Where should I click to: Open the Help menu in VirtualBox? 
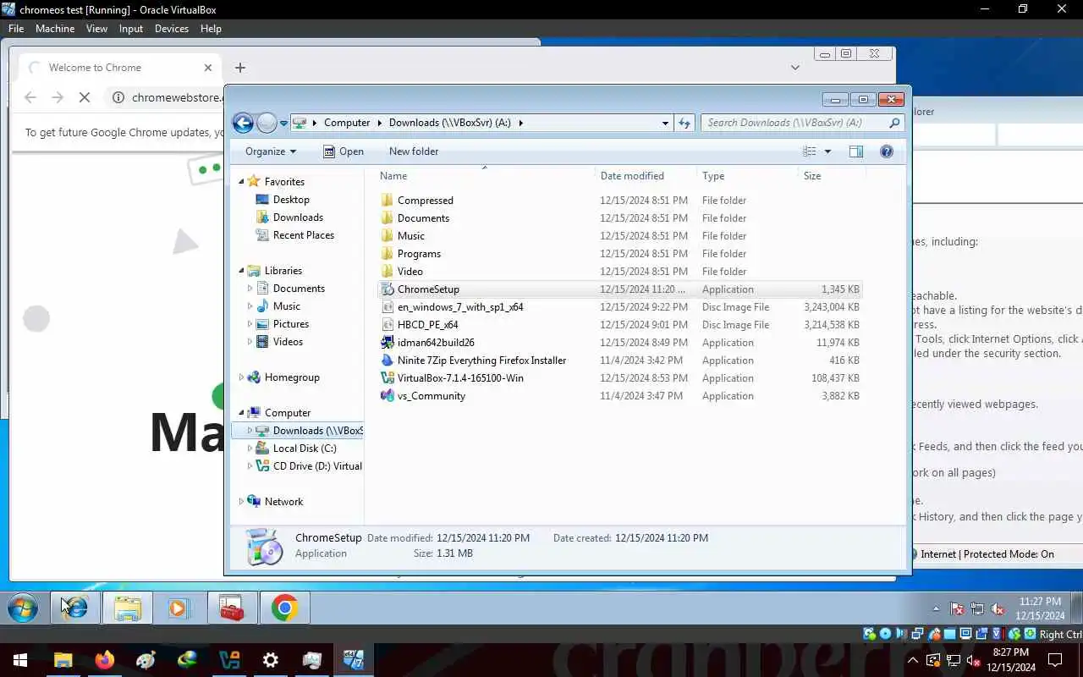(211, 28)
